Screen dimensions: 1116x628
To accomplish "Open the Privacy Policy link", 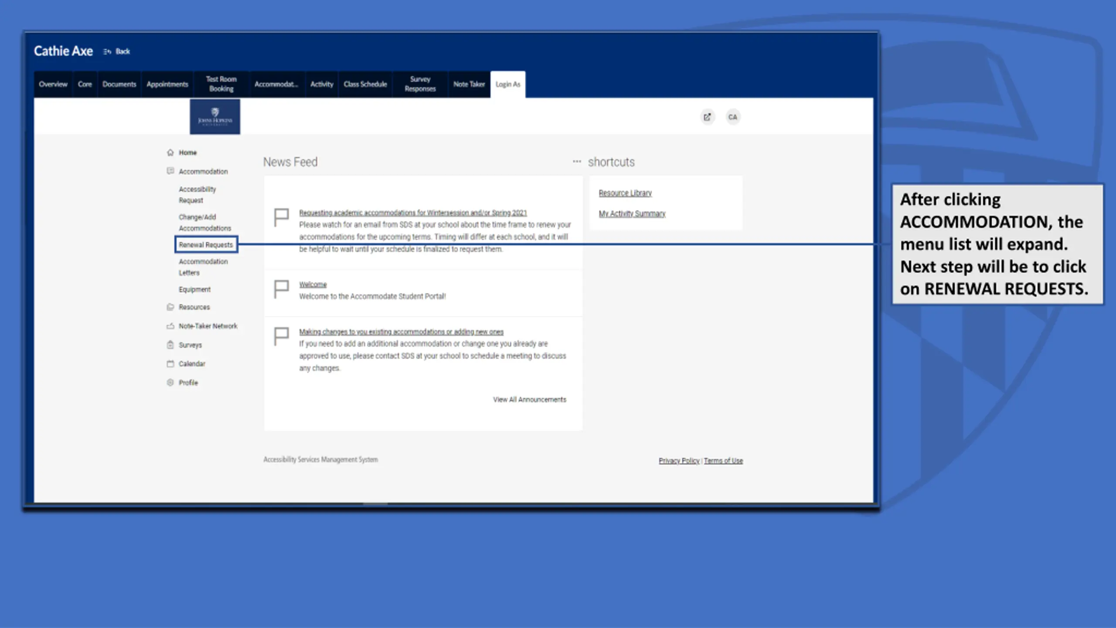I will click(679, 461).
